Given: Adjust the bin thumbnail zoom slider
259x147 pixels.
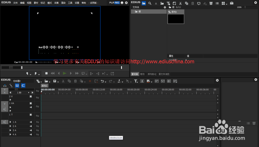Looking at the screenshot, I should [x=245, y=7].
